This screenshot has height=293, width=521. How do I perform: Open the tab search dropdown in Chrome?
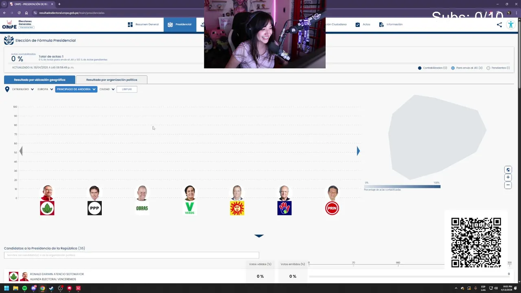point(4,4)
